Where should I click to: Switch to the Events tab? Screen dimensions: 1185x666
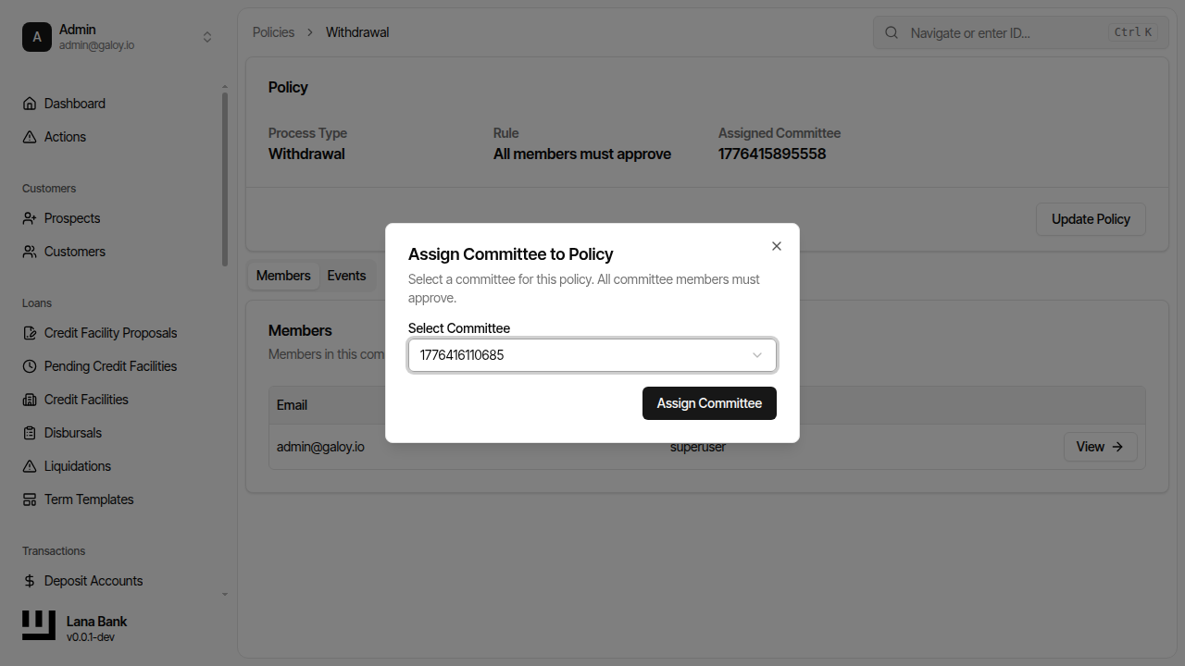(x=346, y=275)
